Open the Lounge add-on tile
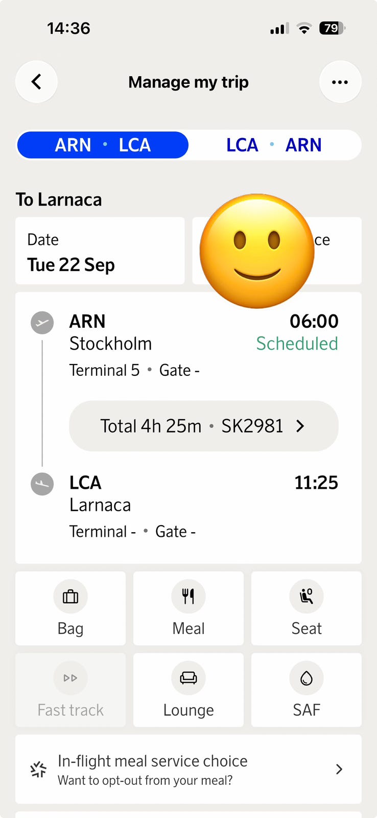This screenshot has height=818, width=377. tap(188, 690)
